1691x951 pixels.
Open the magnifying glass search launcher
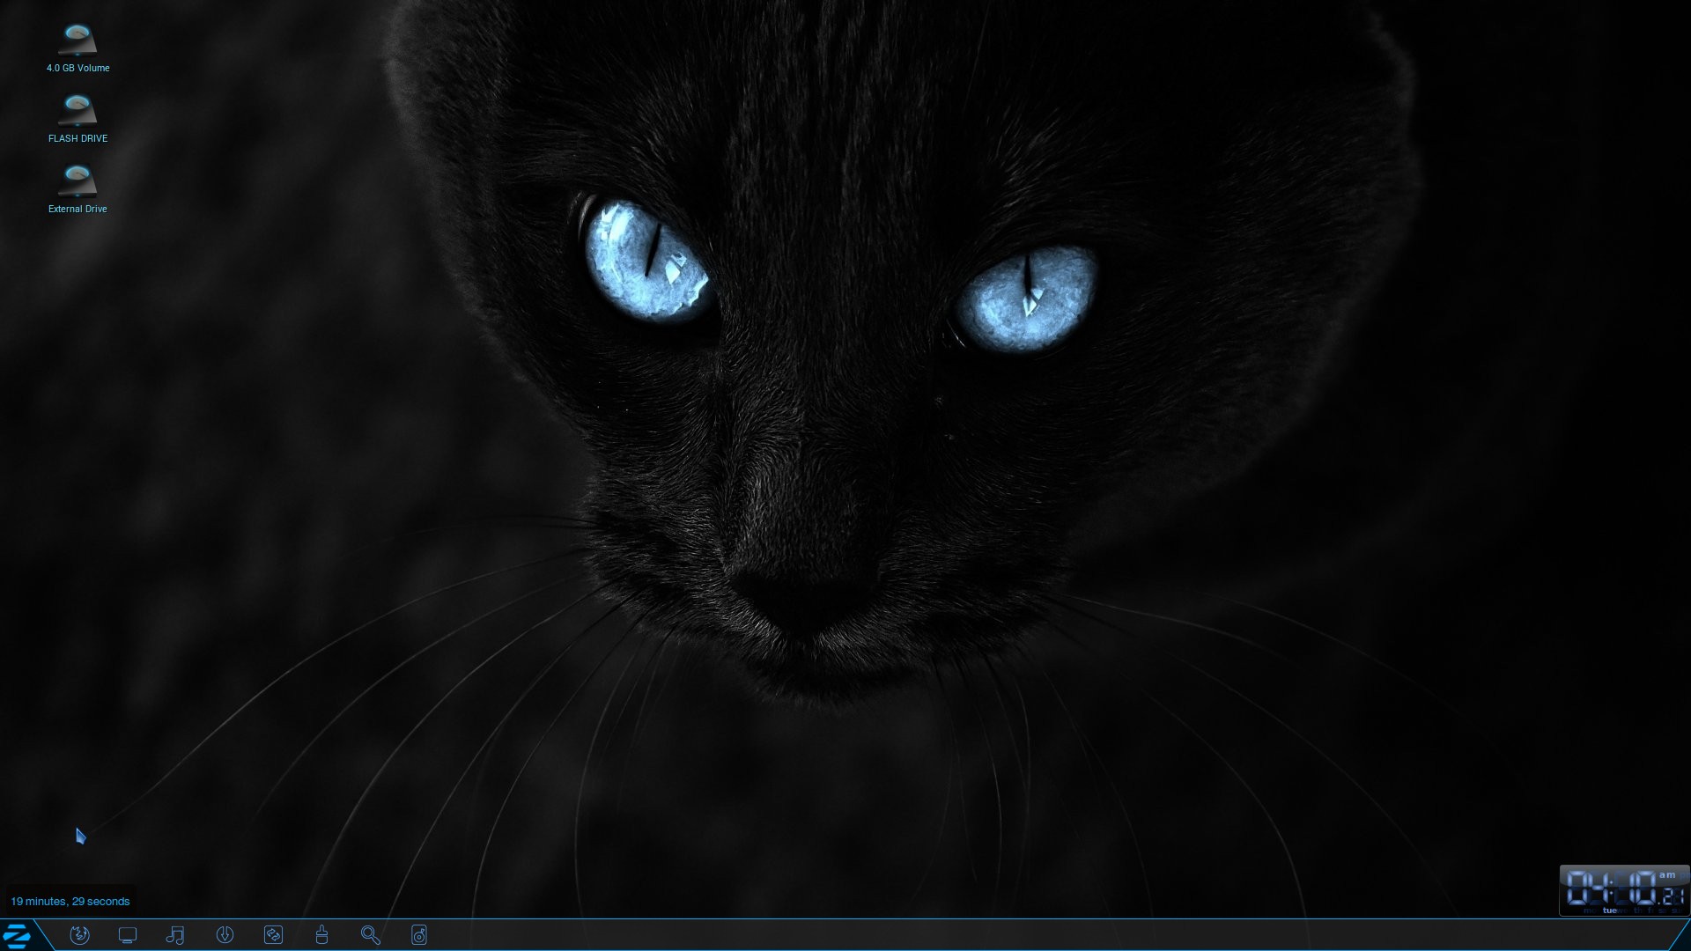click(x=370, y=935)
